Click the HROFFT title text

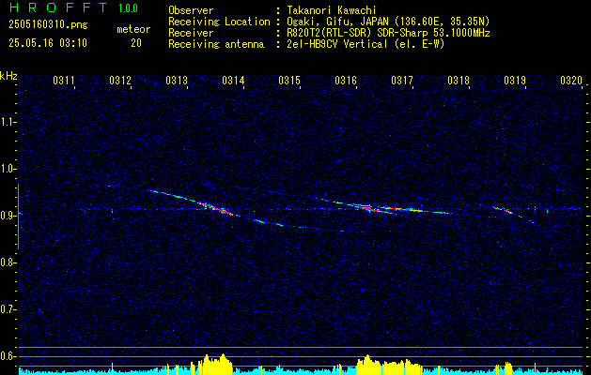tap(58, 7)
